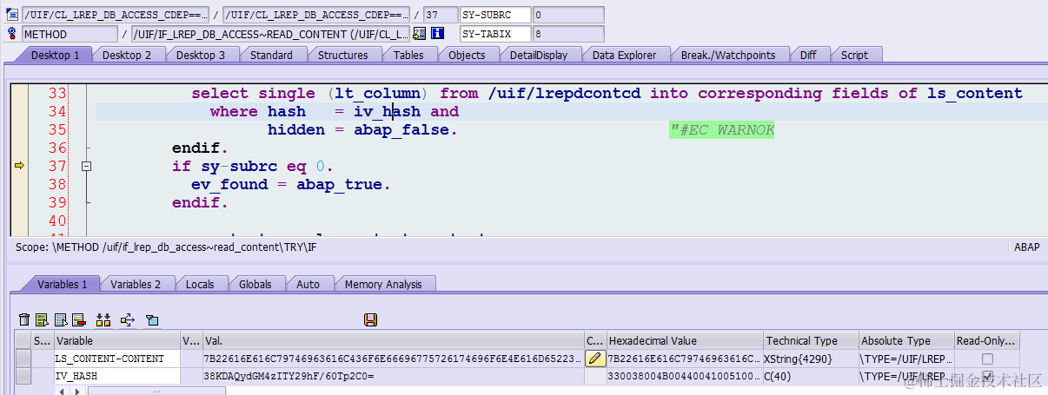Click the sort columns icon with arrows
Screen dimensions: 1048x395
(x=103, y=320)
